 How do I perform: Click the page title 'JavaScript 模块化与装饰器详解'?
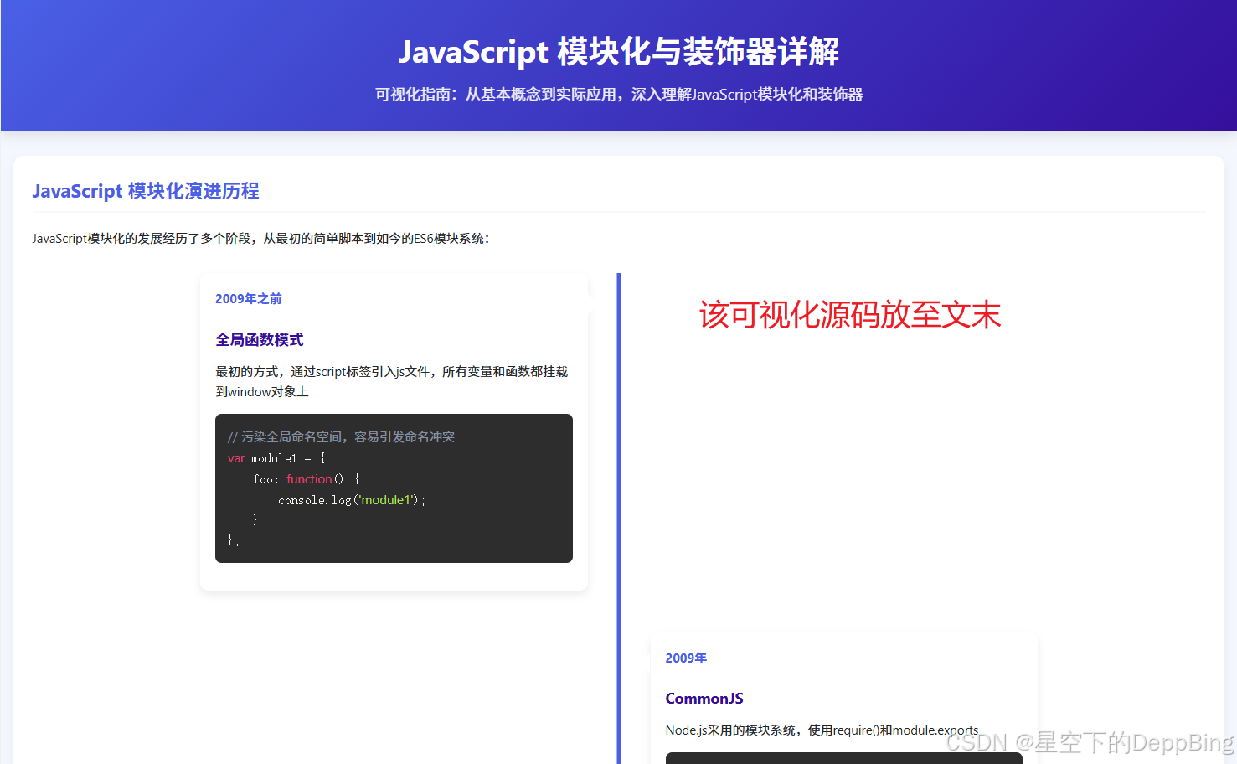618,52
